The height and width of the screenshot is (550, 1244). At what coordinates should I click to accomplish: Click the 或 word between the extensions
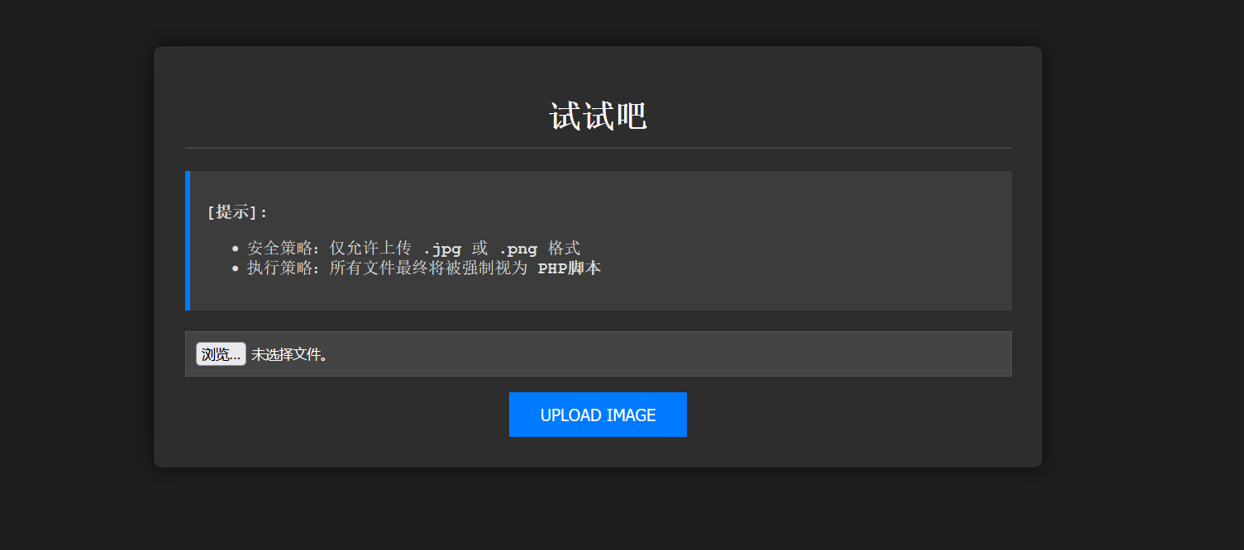click(x=480, y=249)
